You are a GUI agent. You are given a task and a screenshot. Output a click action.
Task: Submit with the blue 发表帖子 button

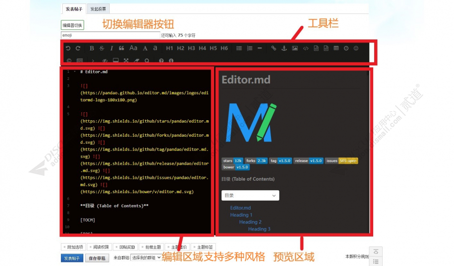pos(72,258)
